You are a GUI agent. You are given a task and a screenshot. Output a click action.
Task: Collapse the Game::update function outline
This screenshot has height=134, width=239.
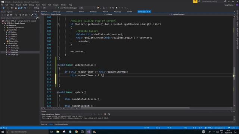[x=58, y=92]
